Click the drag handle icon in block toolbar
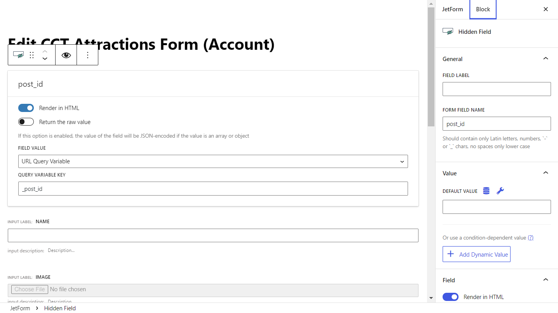 32,55
